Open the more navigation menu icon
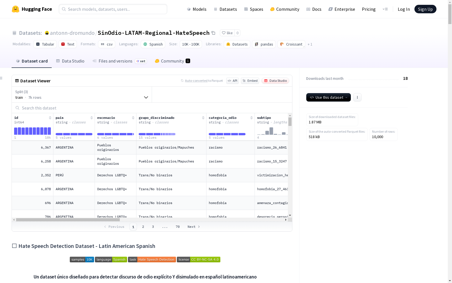This screenshot has height=283, width=452. click(x=385, y=9)
